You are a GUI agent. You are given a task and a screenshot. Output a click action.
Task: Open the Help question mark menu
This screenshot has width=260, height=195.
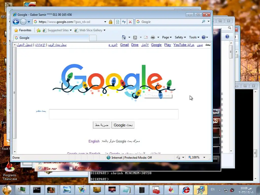205,37
